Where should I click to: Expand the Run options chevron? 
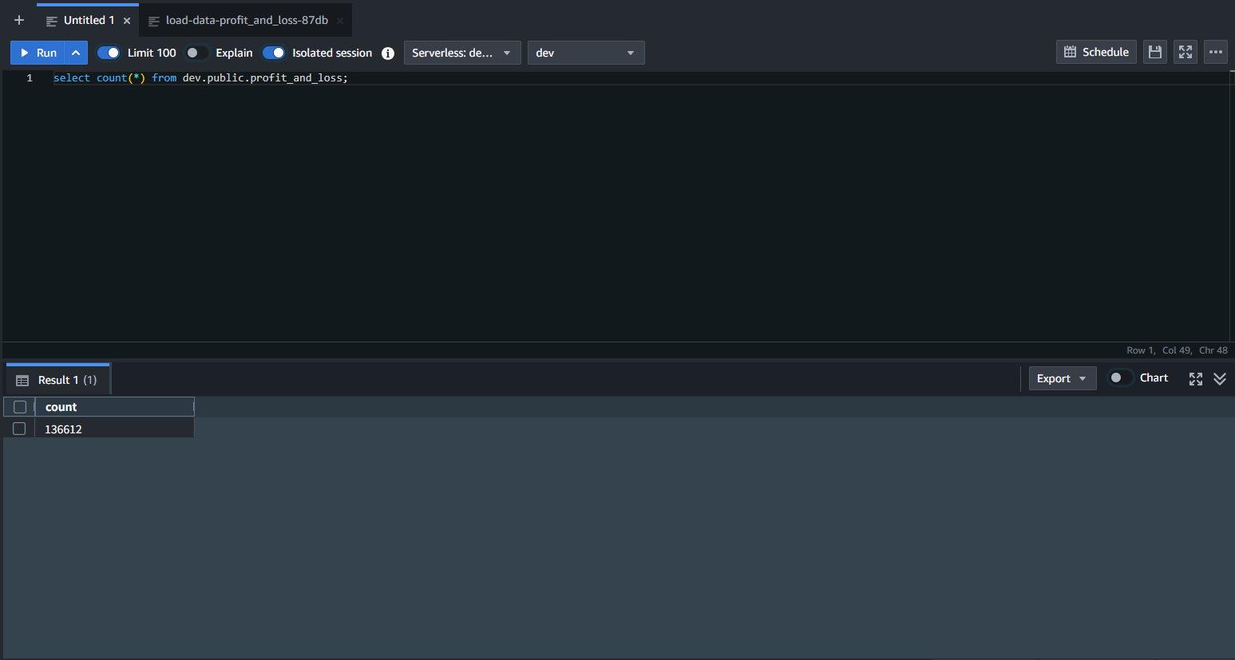76,53
